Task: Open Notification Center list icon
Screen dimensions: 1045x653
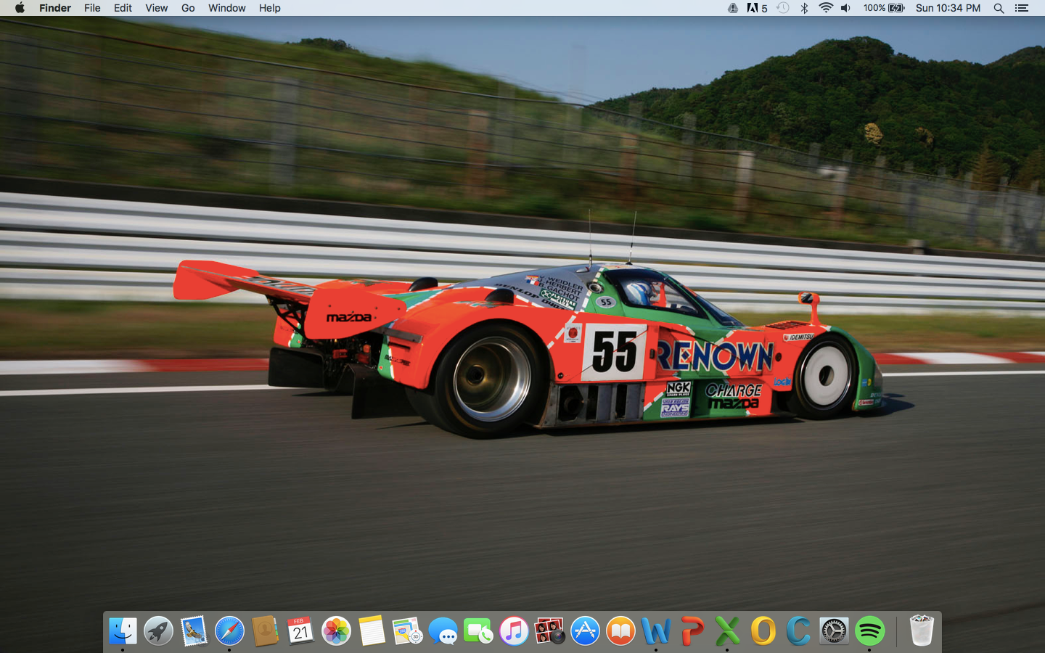Action: click(1022, 8)
